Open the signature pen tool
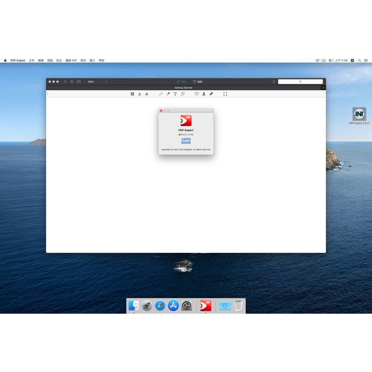Viewport: 372px width, 372px height. (x=211, y=94)
